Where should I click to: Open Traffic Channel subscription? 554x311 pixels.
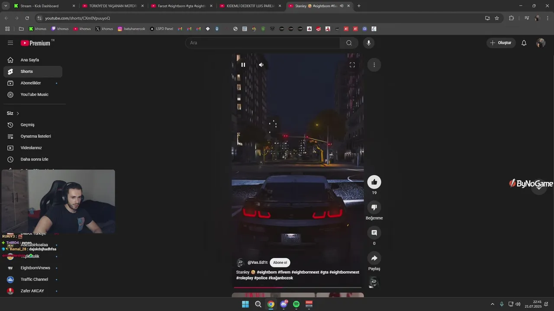(33, 279)
